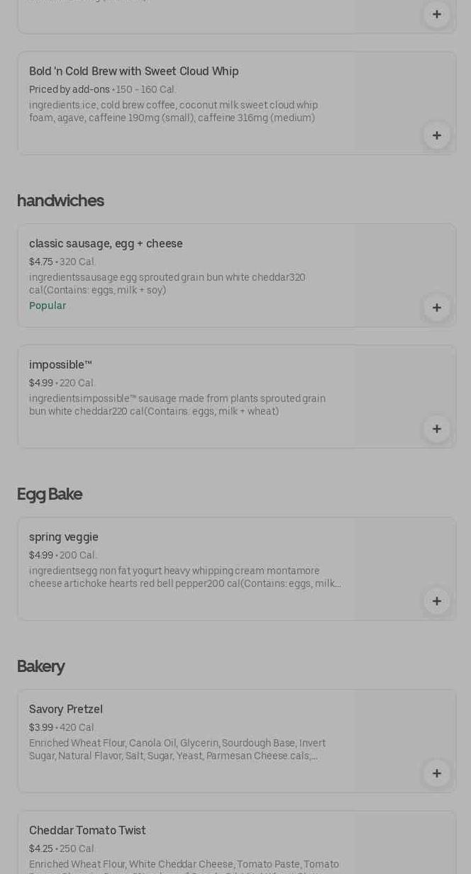Click the spring veggie $4.99 price line
Viewport: 471px width, 874px height.
[x=62, y=555]
